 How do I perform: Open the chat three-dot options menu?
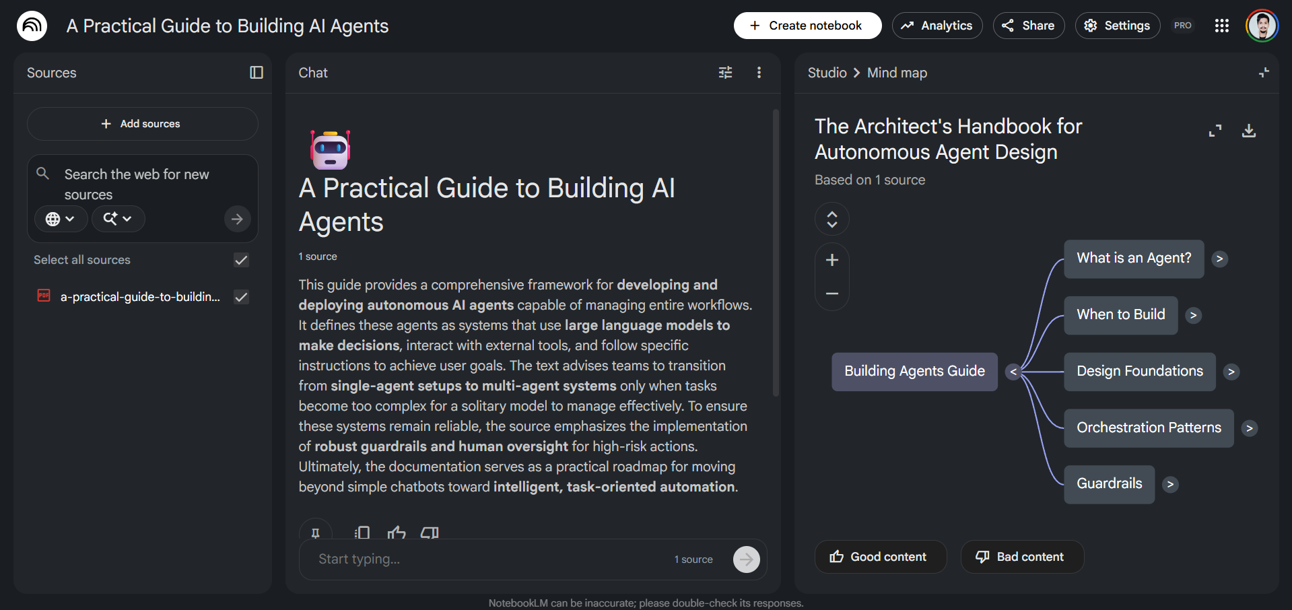[759, 73]
